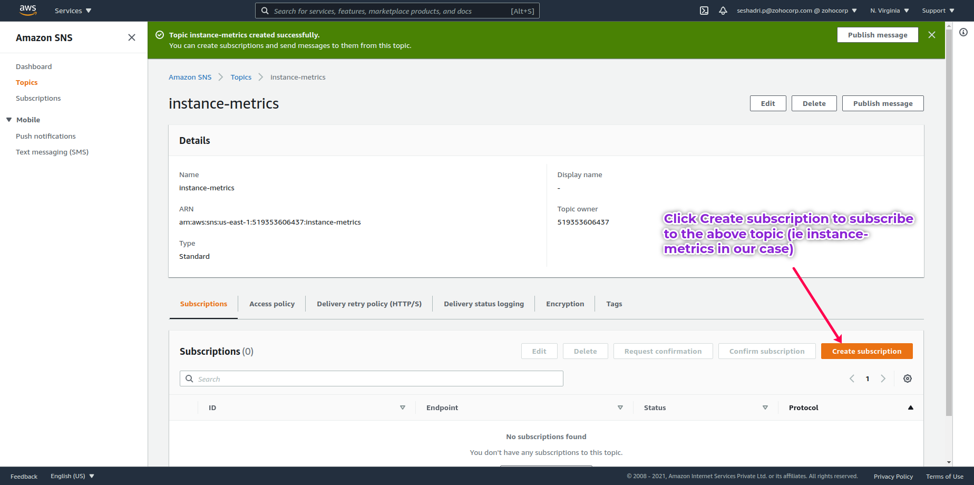This screenshot has height=485, width=974.
Task: Click Publish message in the success banner
Action: (878, 35)
